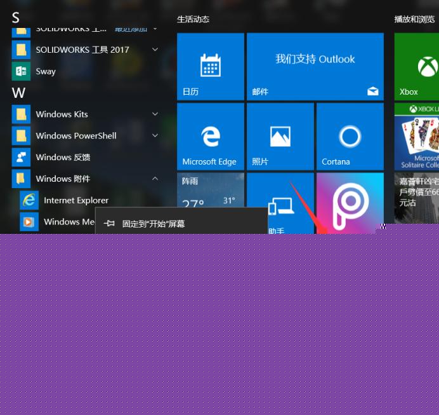Click the Windows Media Player icon
The height and width of the screenshot is (415, 439).
click(29, 222)
